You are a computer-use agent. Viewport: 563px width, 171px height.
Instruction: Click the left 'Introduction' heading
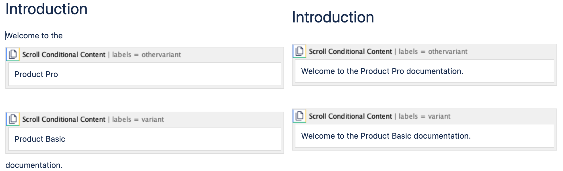(x=47, y=9)
